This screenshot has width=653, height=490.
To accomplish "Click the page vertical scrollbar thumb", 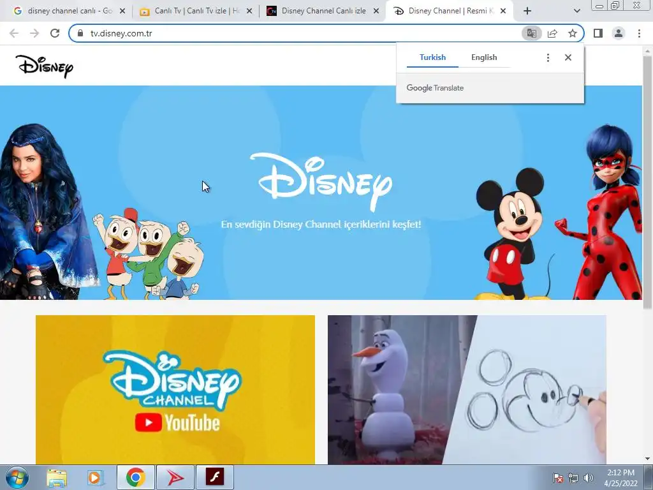I will point(647,181).
